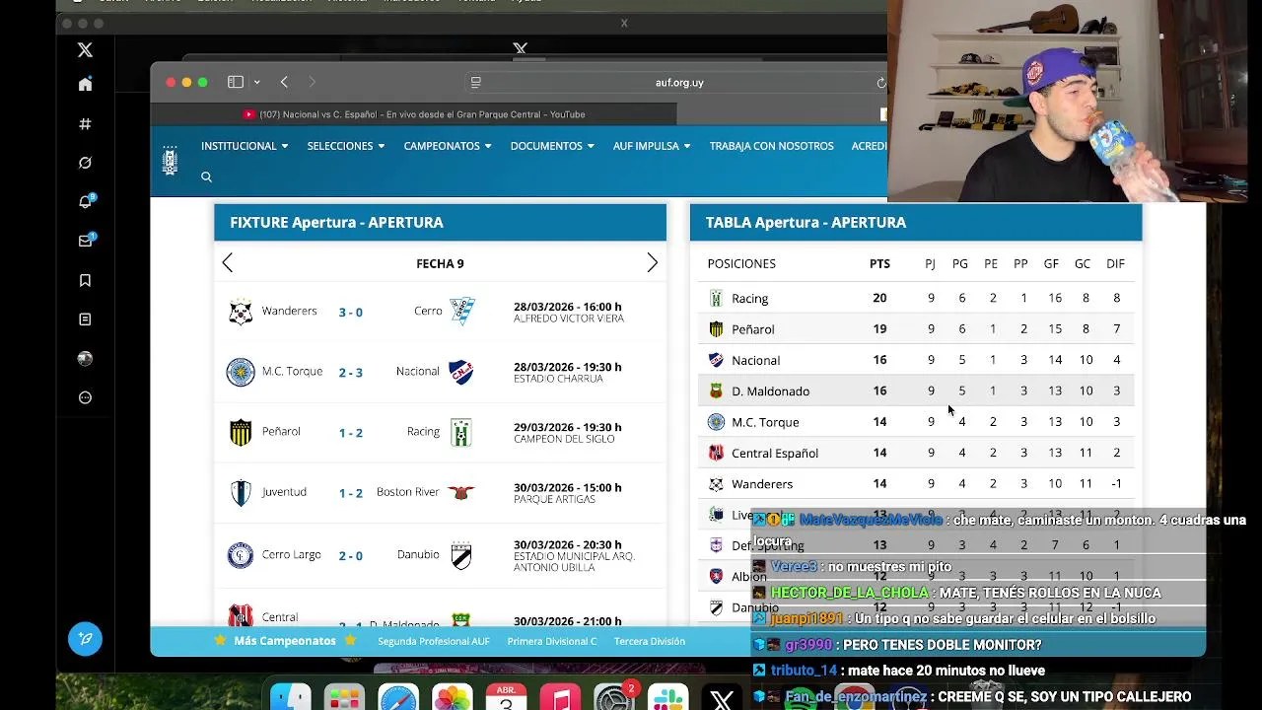Click Peñarol 1 - 2 Racing score
This screenshot has width=1262, height=710.
(350, 433)
